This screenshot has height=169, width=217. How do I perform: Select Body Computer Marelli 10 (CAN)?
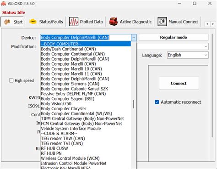pos(86,69)
